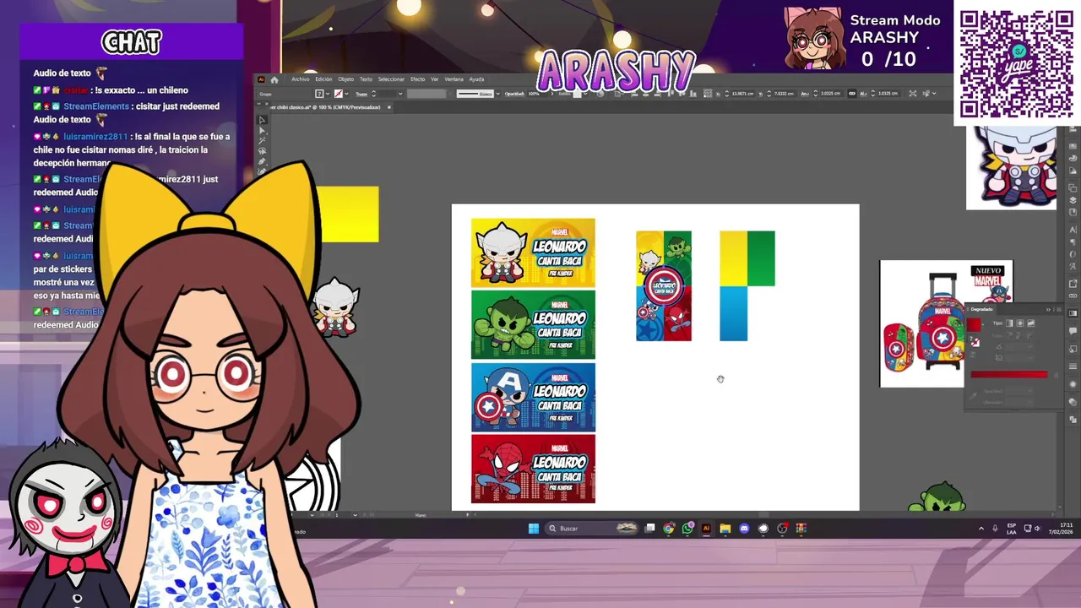The image size is (1081, 608).
Task: Open the Texto menu
Action: tap(366, 79)
